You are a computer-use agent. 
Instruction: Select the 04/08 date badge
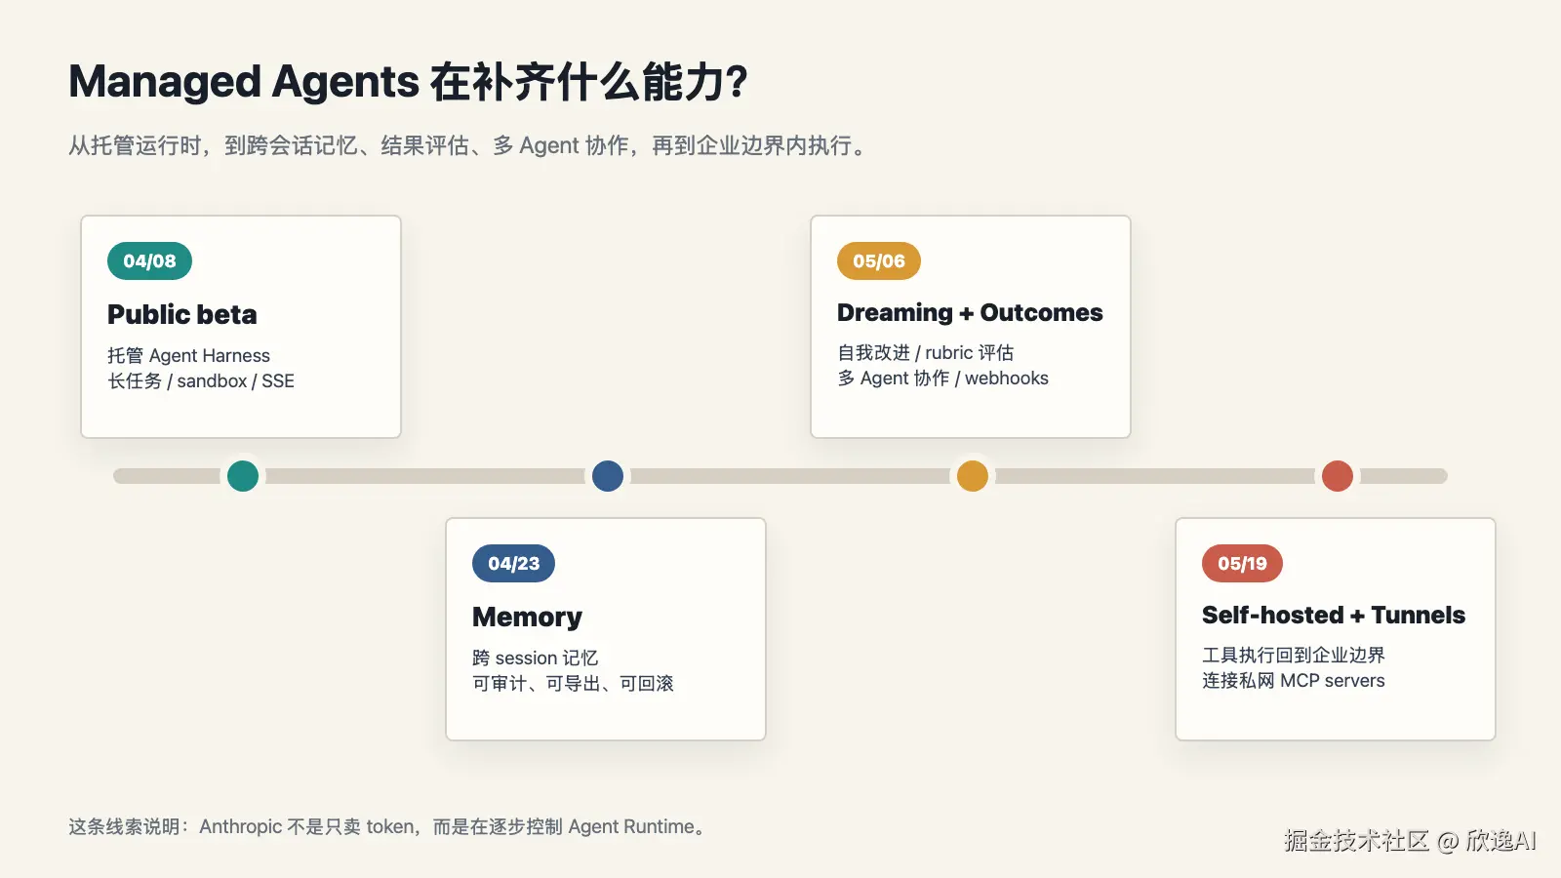click(x=149, y=260)
